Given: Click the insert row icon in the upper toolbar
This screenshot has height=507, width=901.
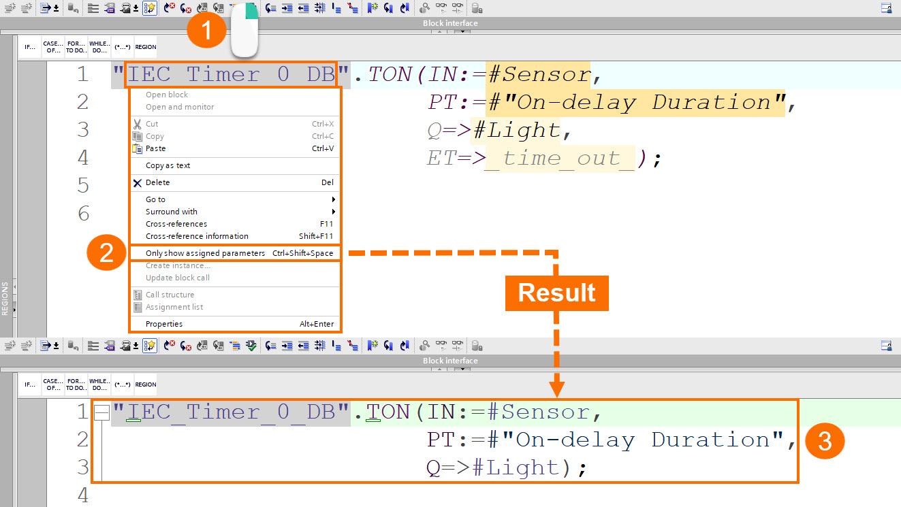Looking at the screenshot, I should point(10,8).
